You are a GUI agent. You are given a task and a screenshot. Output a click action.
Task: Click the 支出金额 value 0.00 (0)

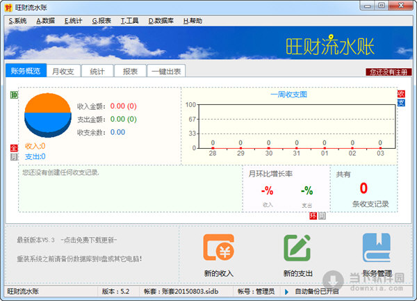(x=124, y=119)
